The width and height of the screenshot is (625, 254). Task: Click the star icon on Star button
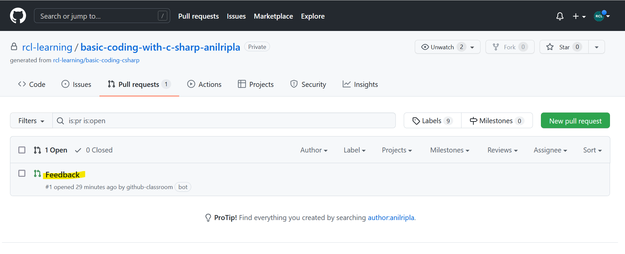pos(550,47)
